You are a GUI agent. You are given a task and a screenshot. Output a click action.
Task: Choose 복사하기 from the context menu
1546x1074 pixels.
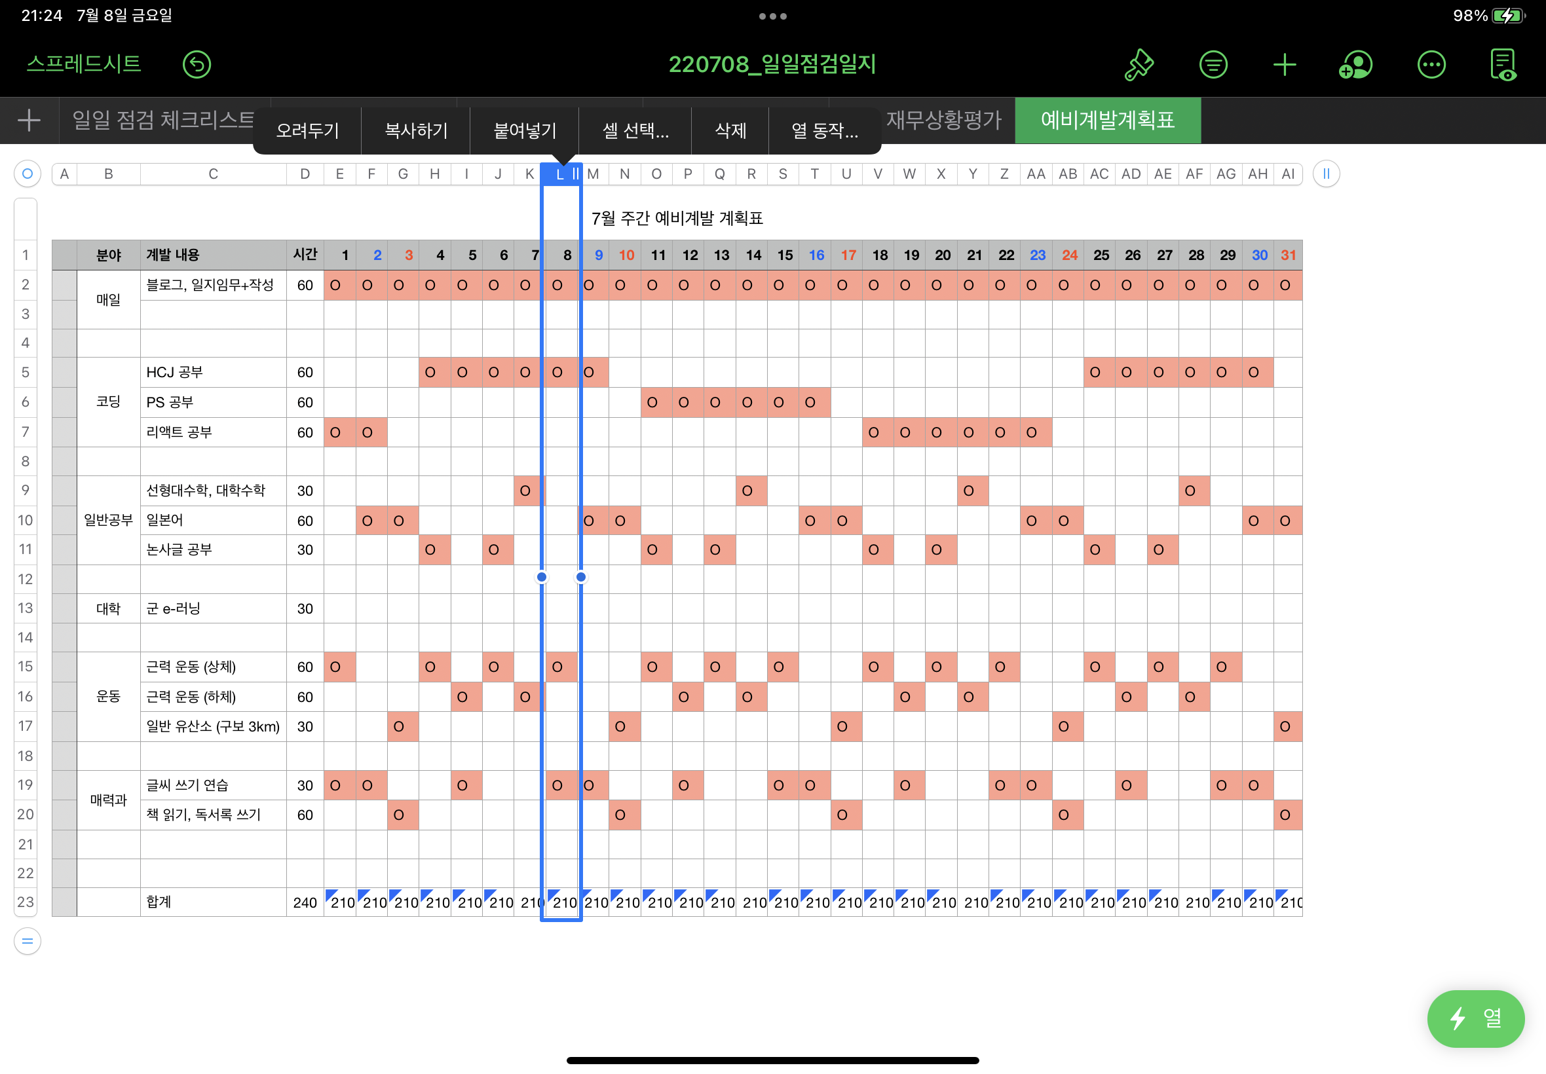415,130
